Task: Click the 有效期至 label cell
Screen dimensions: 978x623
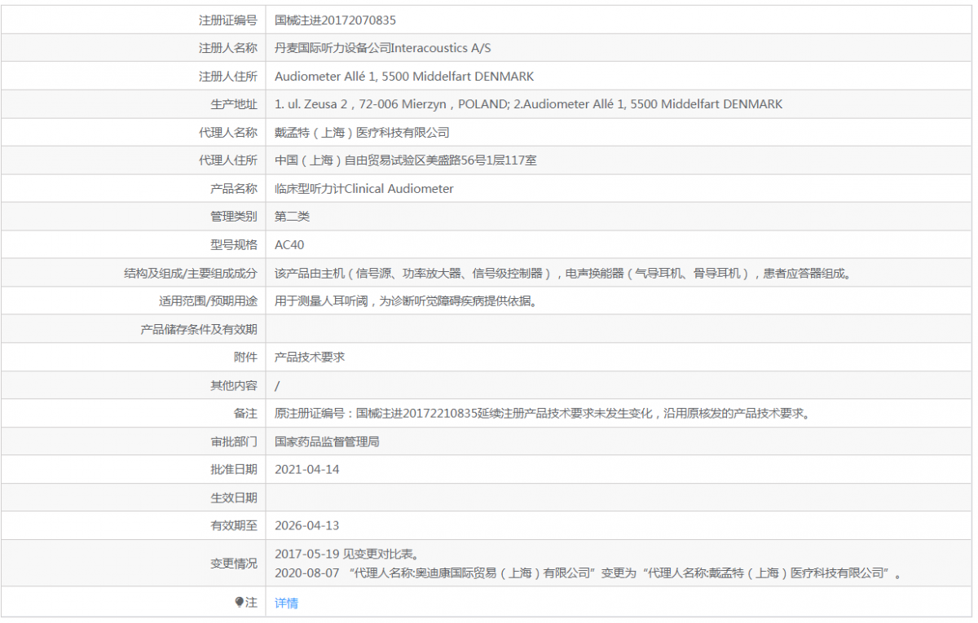Action: click(x=134, y=526)
